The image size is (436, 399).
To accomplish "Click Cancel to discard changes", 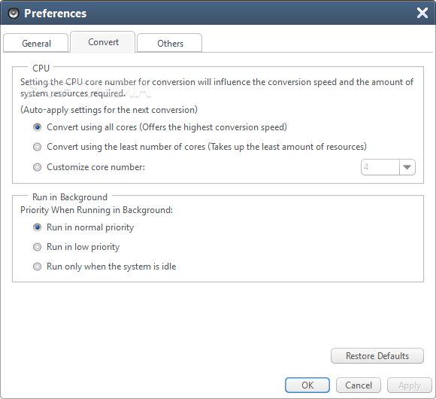I will pyautogui.click(x=358, y=385).
